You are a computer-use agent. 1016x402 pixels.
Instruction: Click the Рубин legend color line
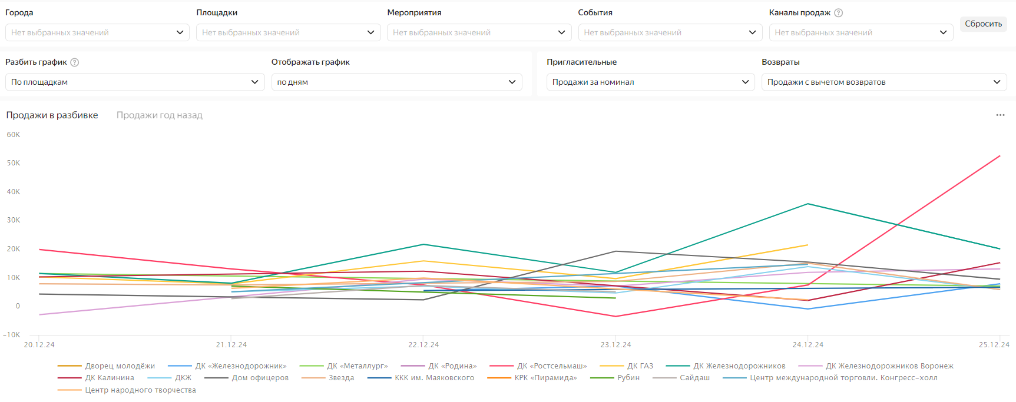click(601, 378)
